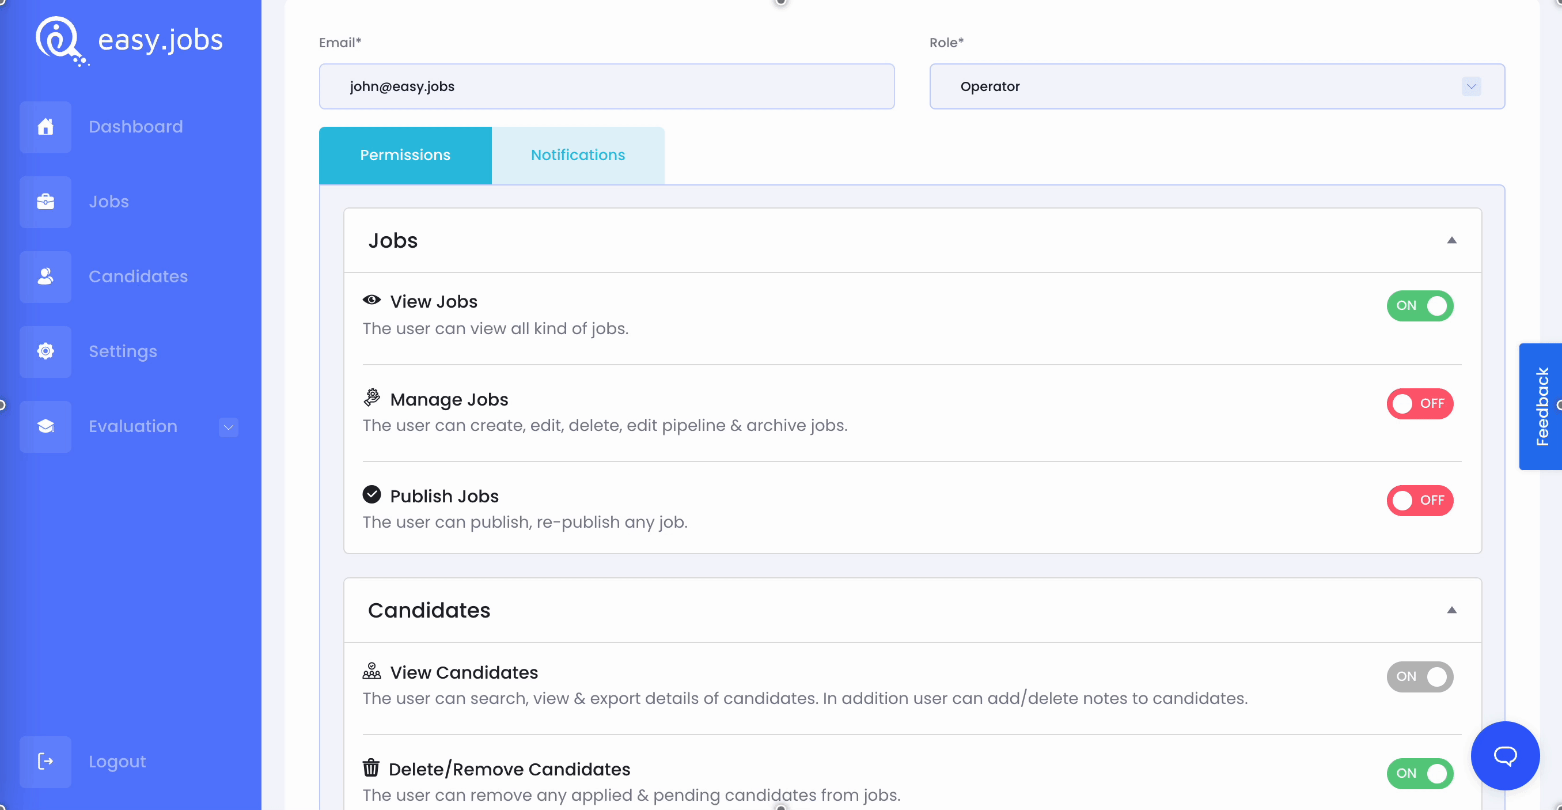The width and height of the screenshot is (1562, 810).
Task: Click the View Candidates permission title
Action: 464,672
